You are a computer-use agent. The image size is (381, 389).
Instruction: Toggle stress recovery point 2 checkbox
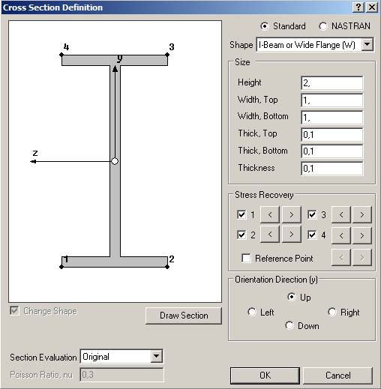[241, 235]
